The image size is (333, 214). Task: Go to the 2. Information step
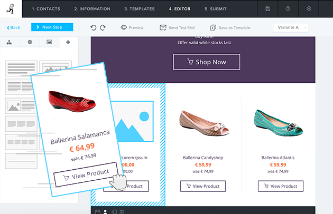(x=92, y=9)
